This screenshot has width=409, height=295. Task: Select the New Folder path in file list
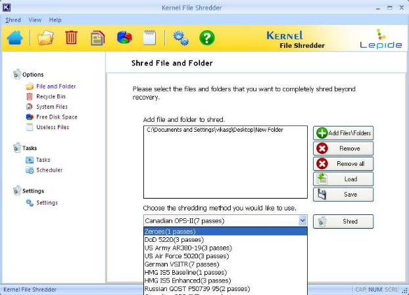214,130
